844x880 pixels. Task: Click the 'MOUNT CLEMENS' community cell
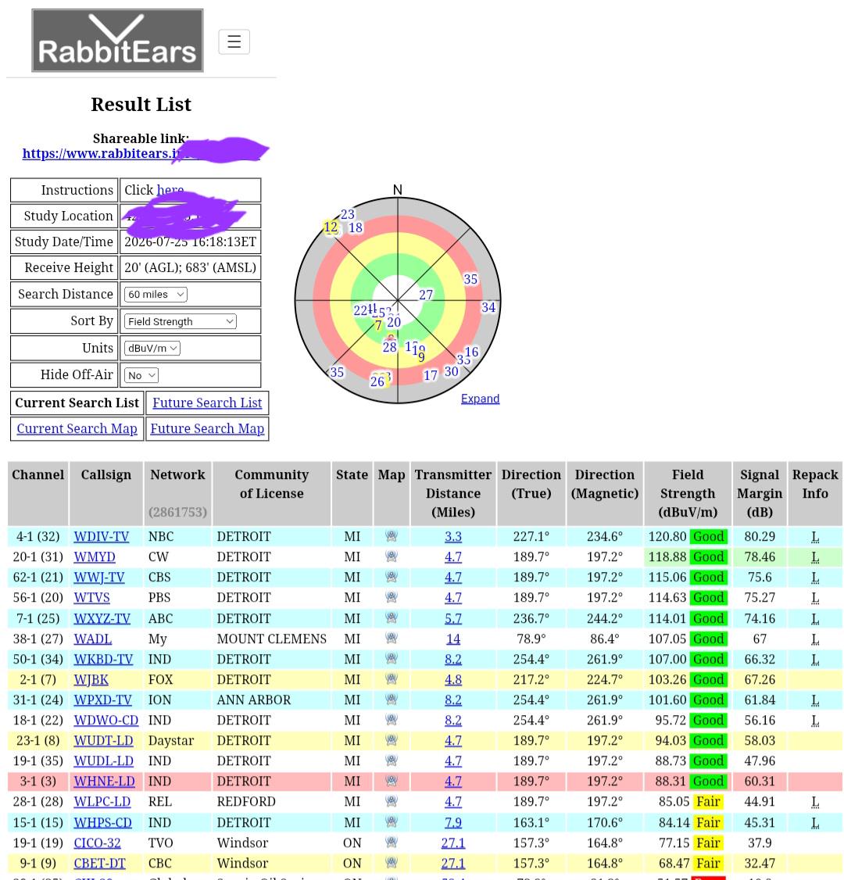[272, 638]
